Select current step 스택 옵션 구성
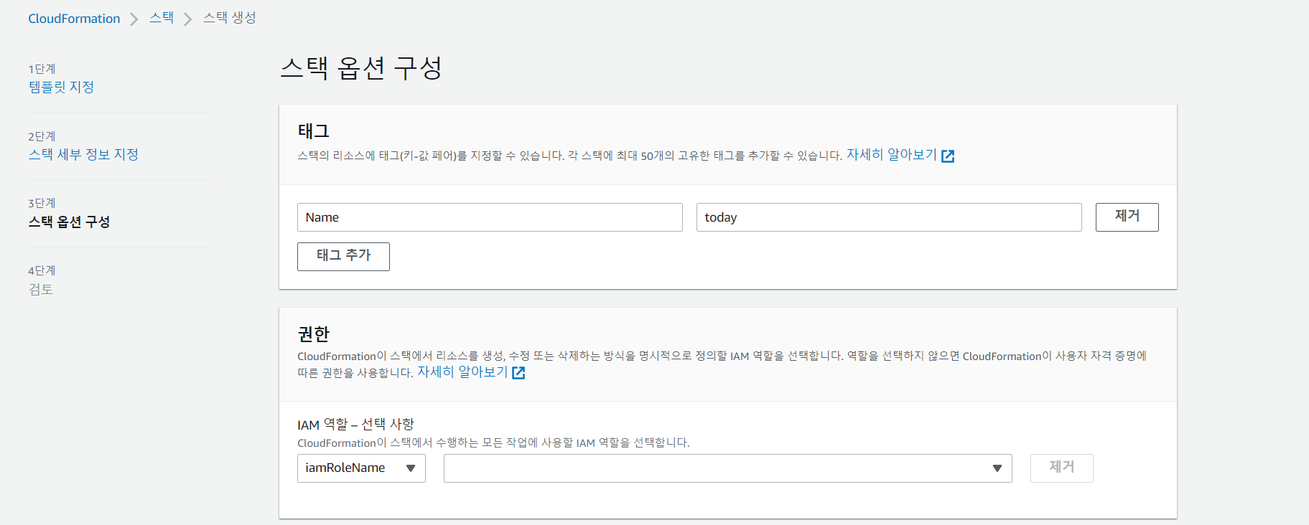 (x=69, y=222)
